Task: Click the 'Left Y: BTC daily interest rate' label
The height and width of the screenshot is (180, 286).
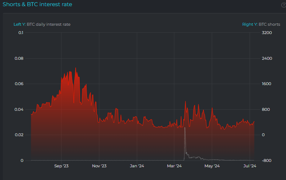Action: 42,24
